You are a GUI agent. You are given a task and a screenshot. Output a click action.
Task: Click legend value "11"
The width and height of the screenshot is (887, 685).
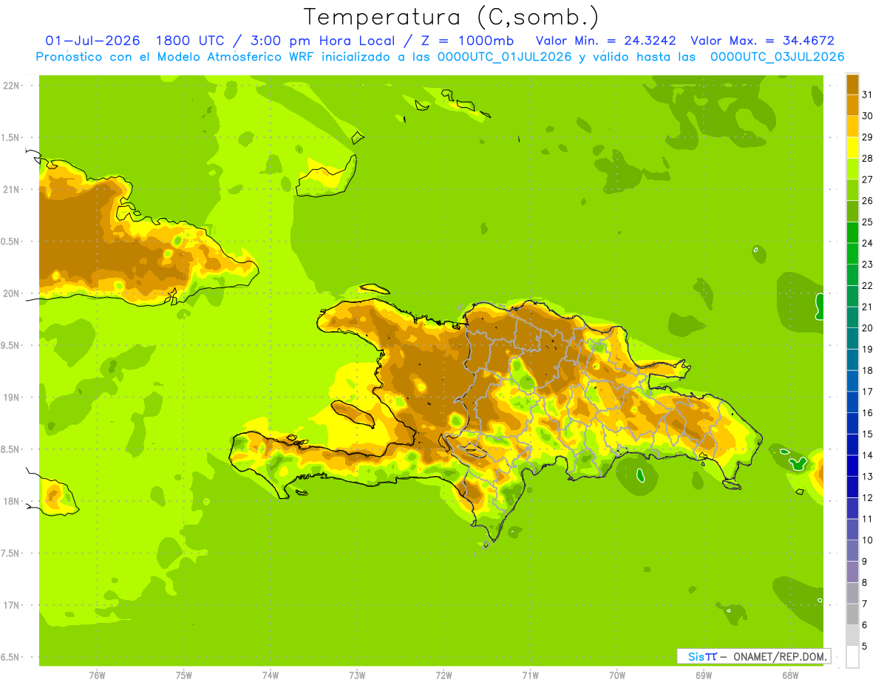868,519
